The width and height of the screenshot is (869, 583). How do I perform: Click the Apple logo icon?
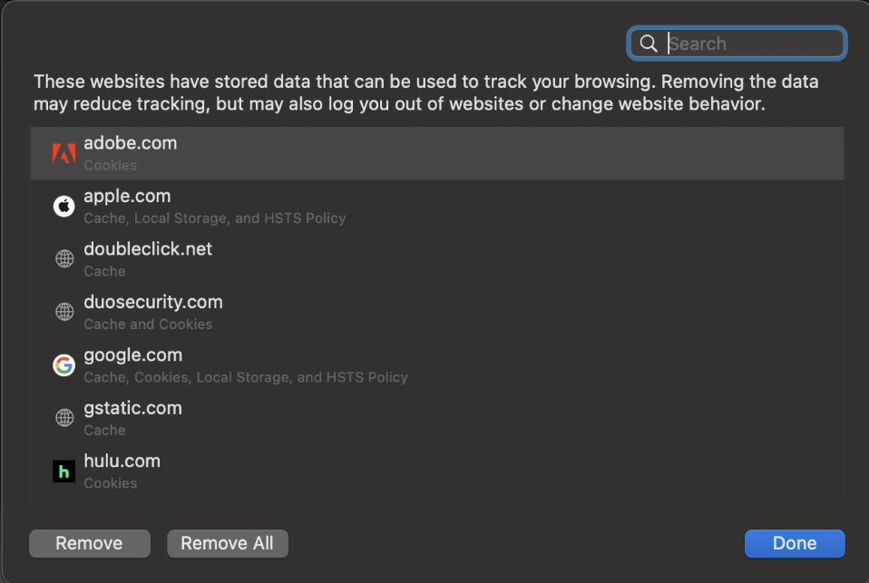tap(63, 207)
